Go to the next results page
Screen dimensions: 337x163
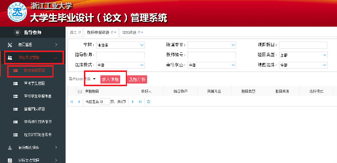[133, 102]
